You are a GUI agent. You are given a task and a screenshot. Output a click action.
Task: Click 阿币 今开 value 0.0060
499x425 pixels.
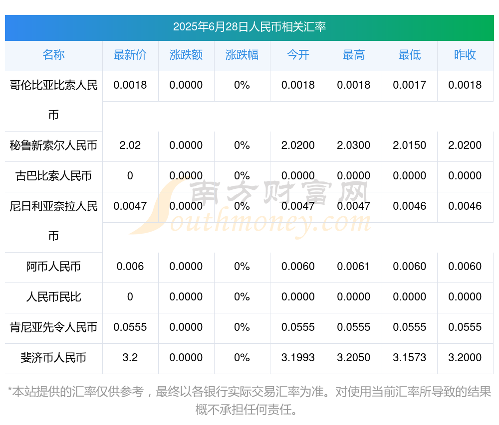[298, 267]
